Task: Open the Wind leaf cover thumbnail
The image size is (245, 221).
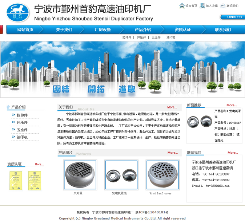Action: pyautogui.click(x=160, y=175)
